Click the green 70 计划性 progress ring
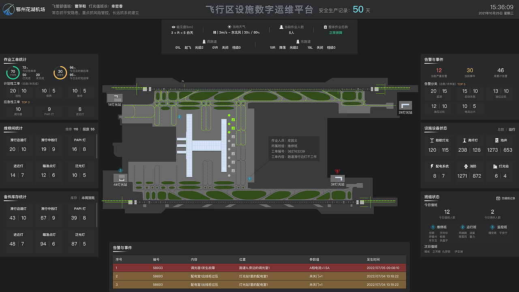 click(x=13, y=73)
